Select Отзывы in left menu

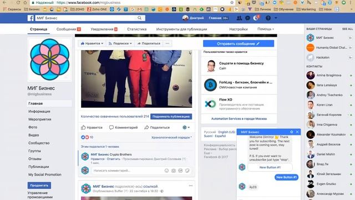35,159
